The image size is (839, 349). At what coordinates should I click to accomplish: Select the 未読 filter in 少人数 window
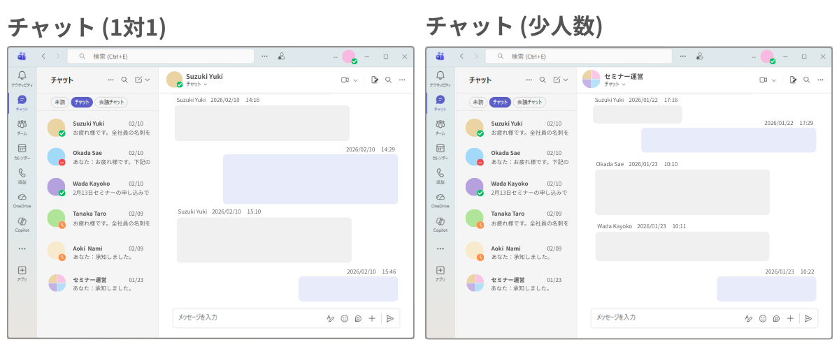pyautogui.click(x=478, y=102)
